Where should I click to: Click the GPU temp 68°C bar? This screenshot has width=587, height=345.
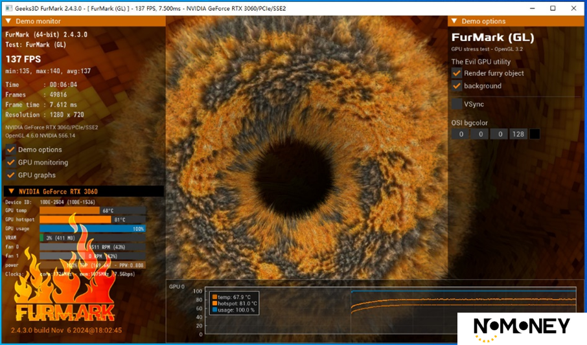[x=93, y=210]
